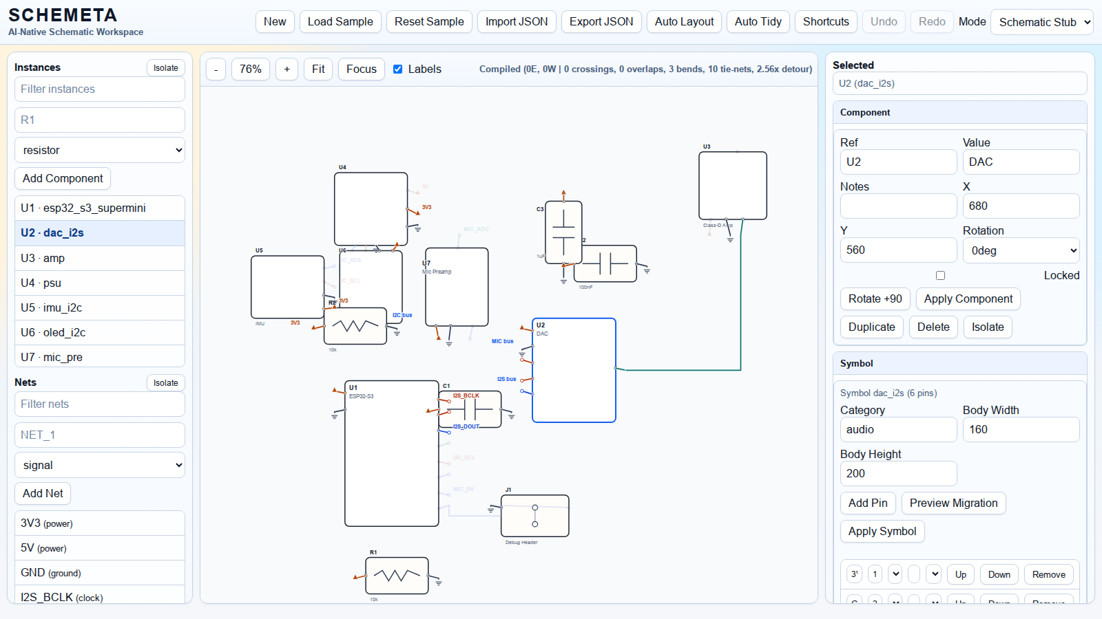Select the J1 Debug Header symbol
1102x619 pixels.
[535, 516]
